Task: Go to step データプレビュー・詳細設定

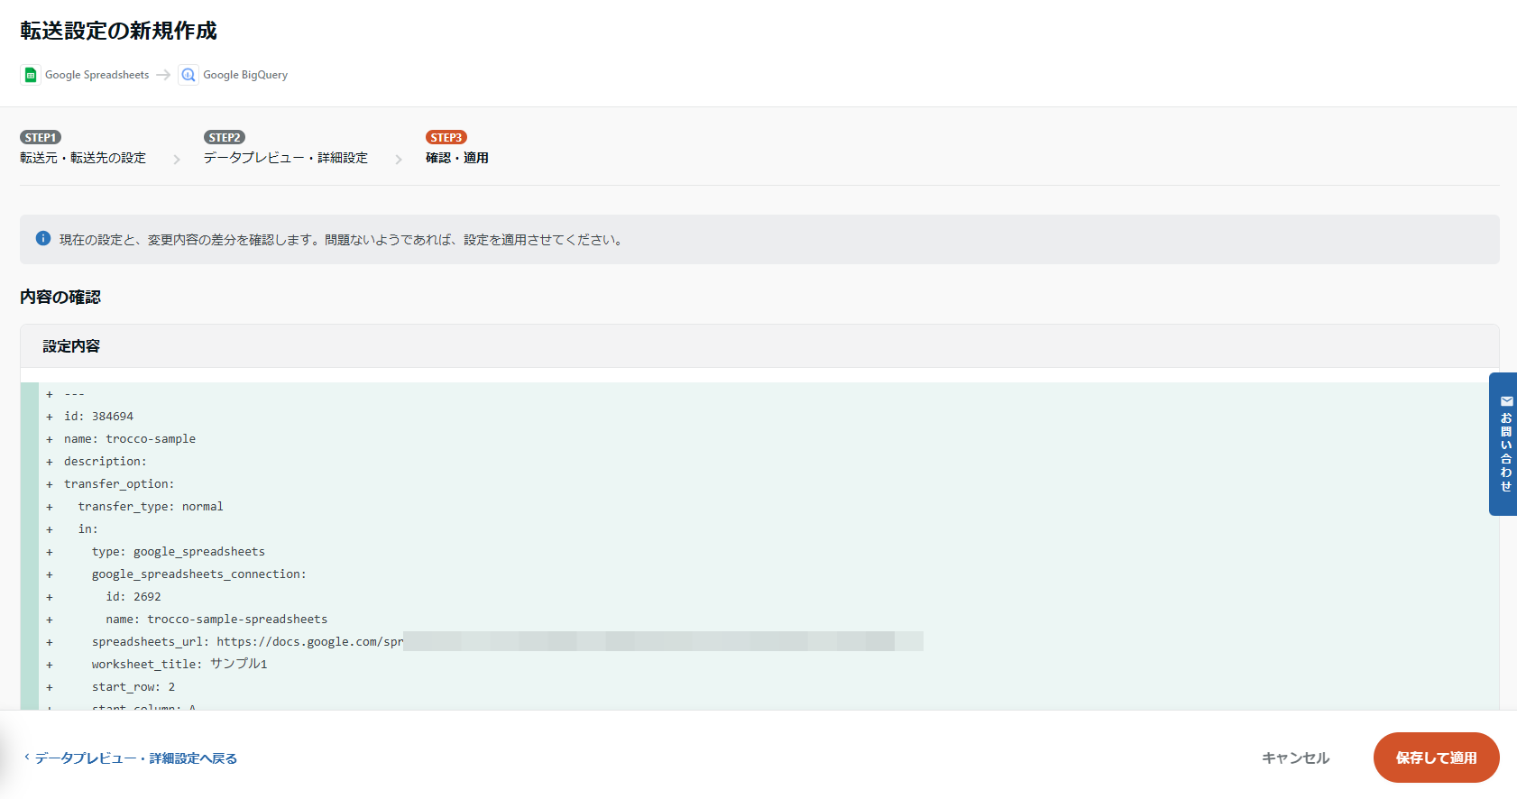Action: (x=286, y=158)
